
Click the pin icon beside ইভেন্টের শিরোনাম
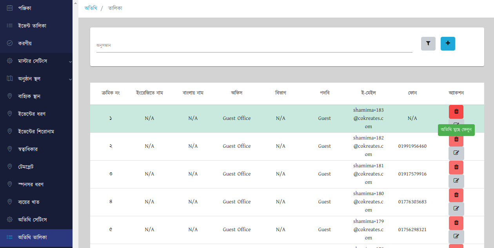10,132
